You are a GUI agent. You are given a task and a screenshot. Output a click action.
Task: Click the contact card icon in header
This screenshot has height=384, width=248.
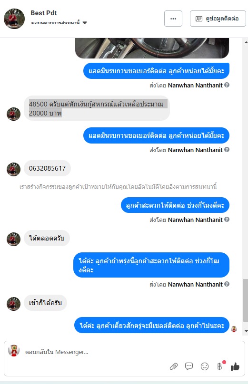click(x=198, y=19)
